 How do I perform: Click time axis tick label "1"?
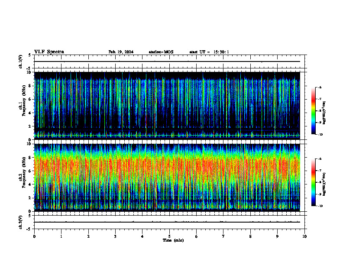[61, 236]
